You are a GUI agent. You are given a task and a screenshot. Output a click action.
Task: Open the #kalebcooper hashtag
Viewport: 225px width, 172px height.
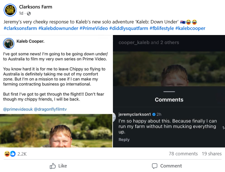(190, 28)
